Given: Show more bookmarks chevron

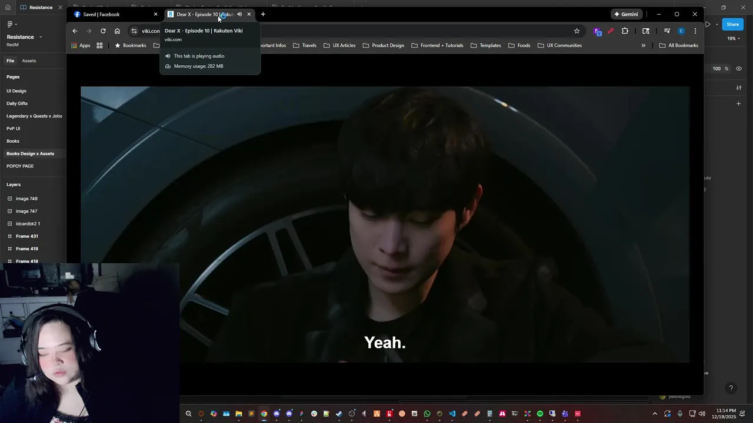Looking at the screenshot, I should point(643,45).
